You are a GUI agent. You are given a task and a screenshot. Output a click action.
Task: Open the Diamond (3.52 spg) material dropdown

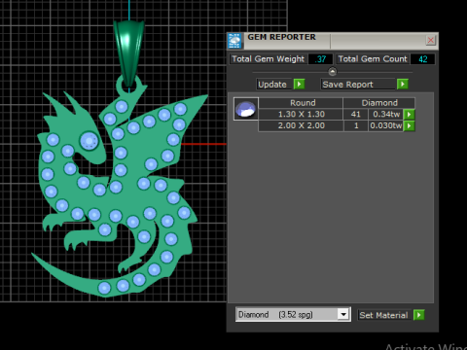(343, 314)
